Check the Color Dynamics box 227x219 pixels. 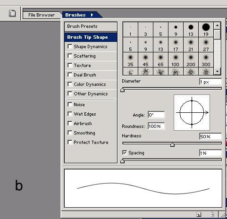pyautogui.click(x=70, y=84)
